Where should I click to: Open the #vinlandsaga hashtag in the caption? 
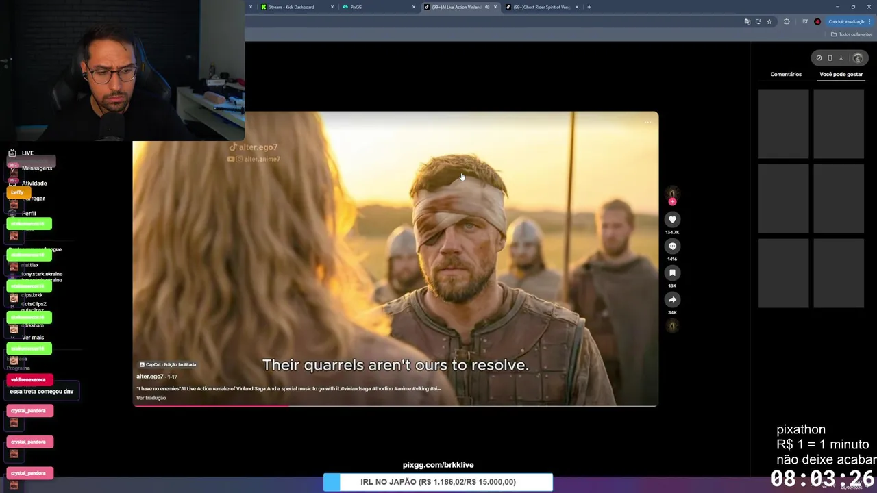pos(355,388)
